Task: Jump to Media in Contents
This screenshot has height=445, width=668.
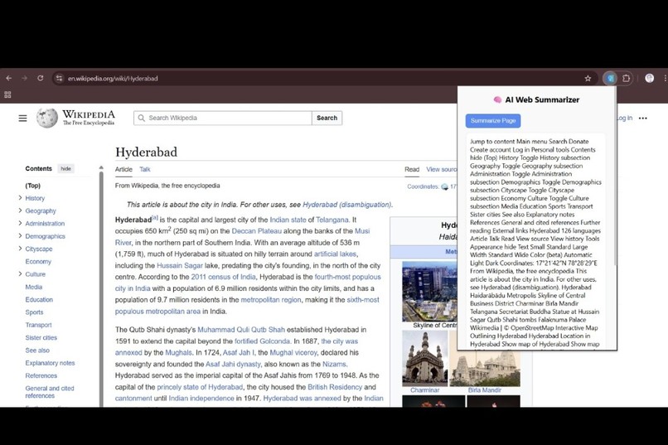Action: tap(34, 287)
